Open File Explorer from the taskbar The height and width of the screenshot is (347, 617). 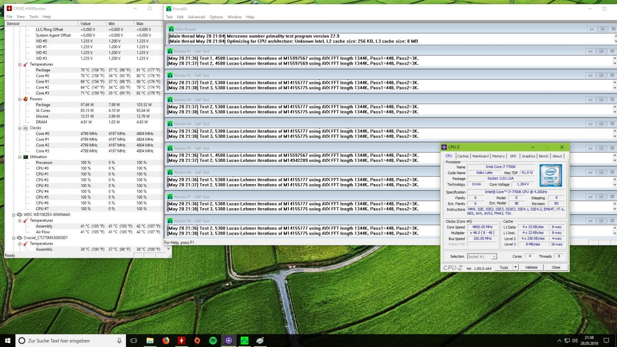pos(150,340)
